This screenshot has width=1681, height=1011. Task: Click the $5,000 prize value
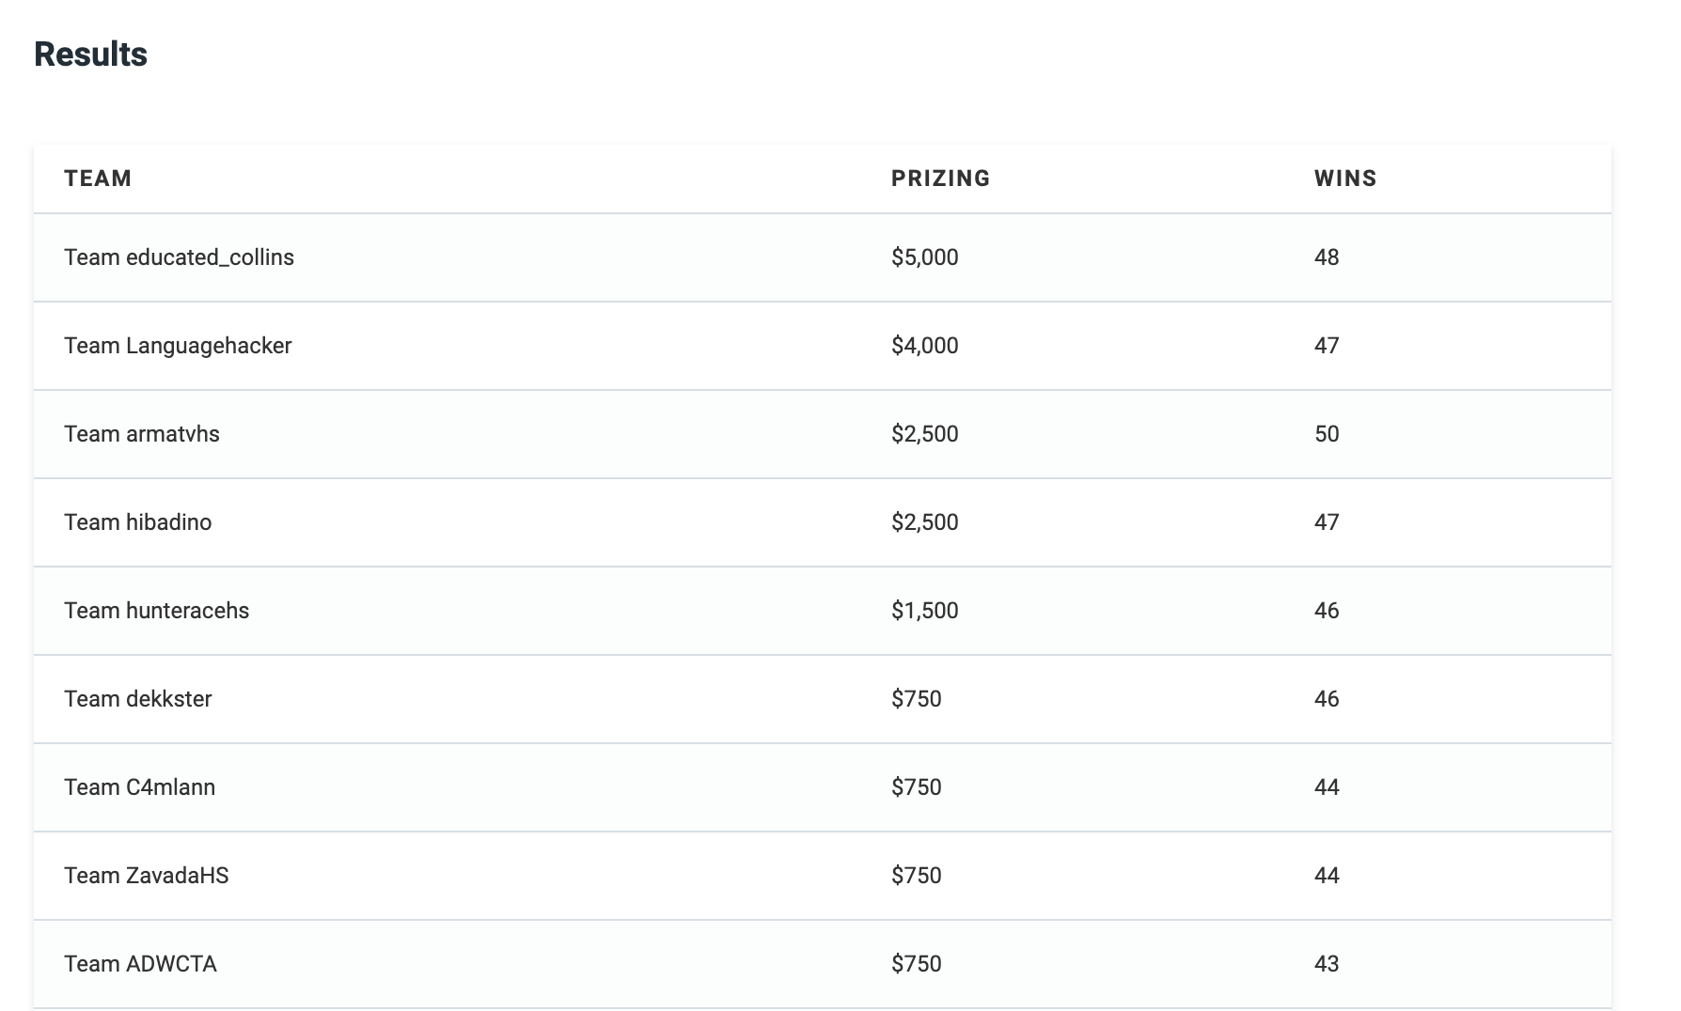click(925, 257)
